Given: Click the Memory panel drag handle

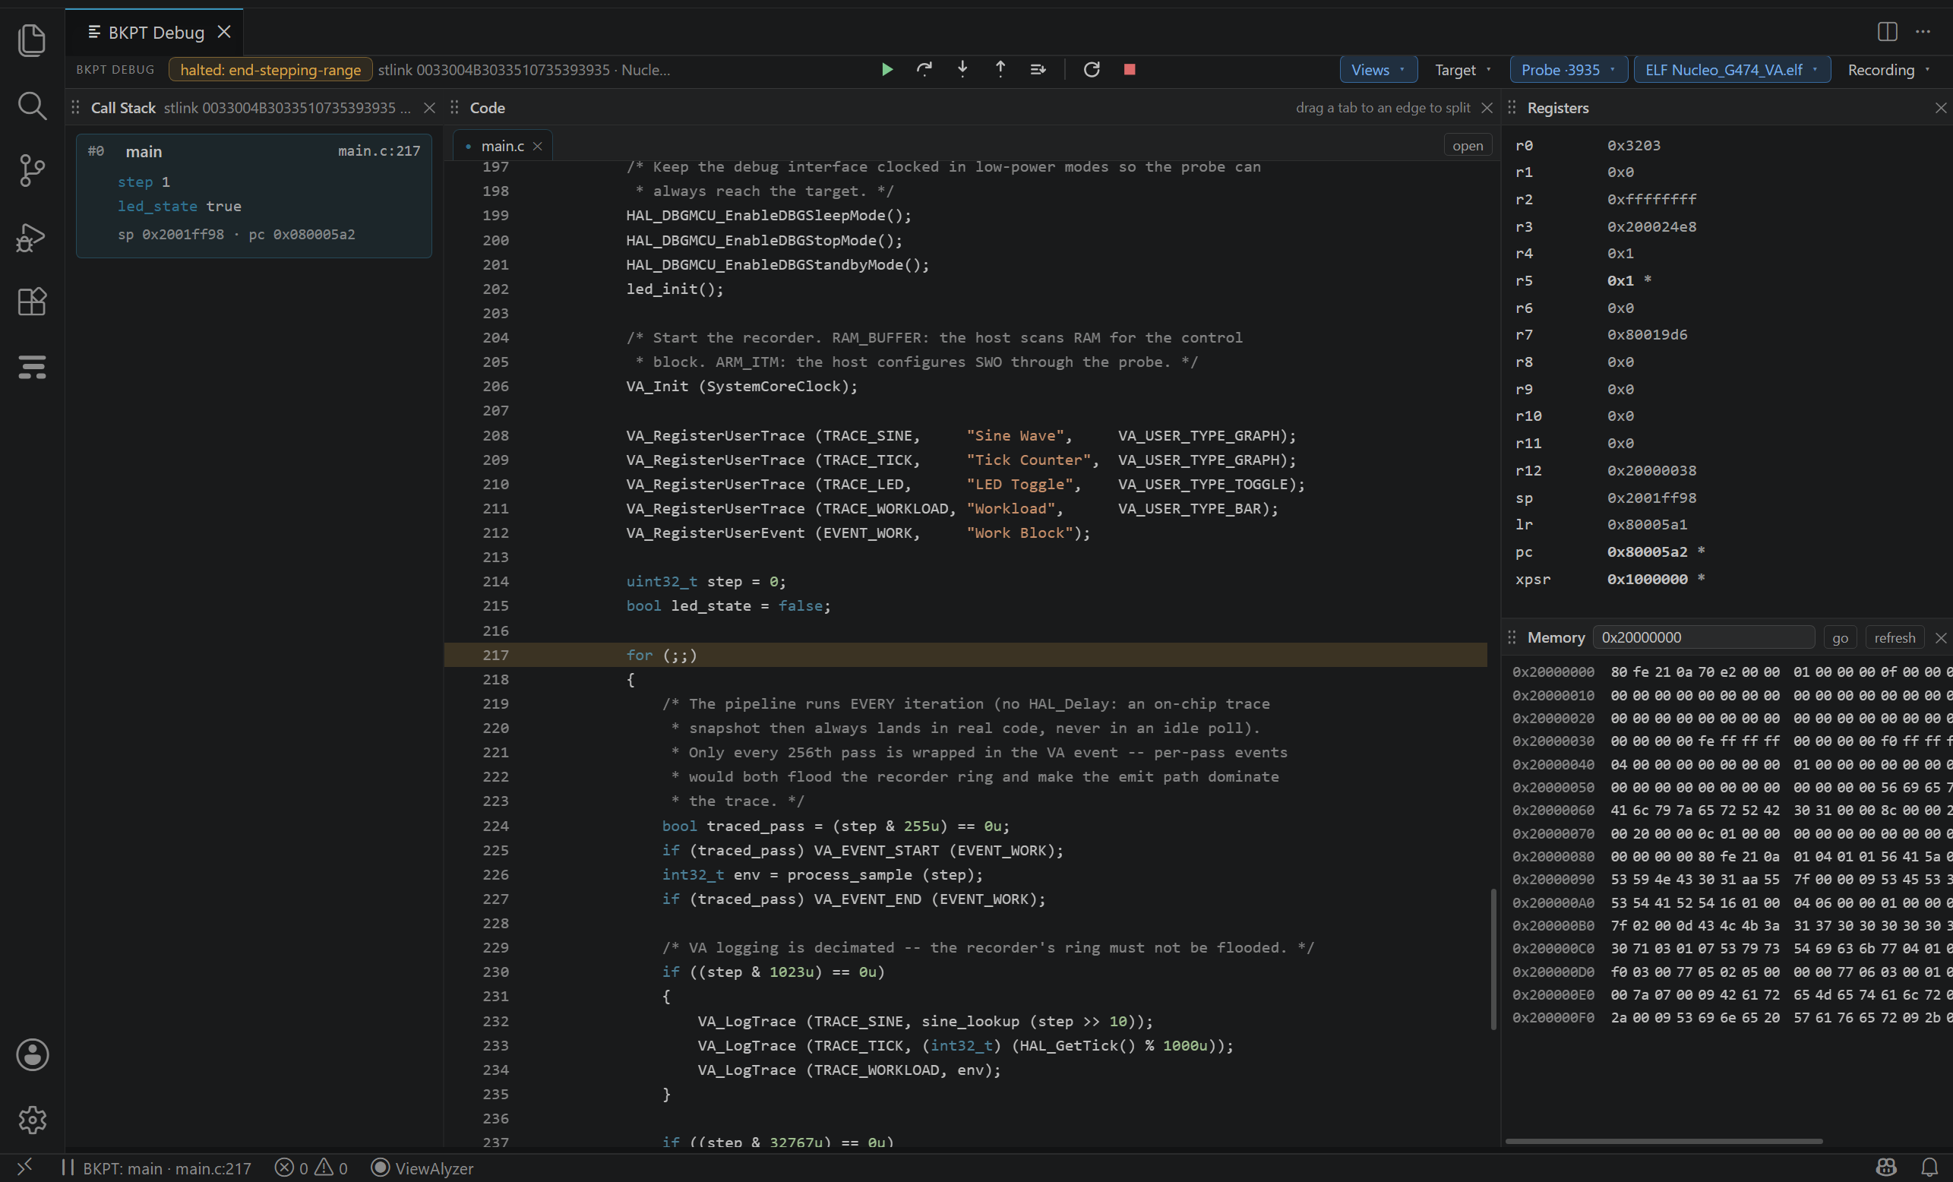Looking at the screenshot, I should [x=1512, y=637].
